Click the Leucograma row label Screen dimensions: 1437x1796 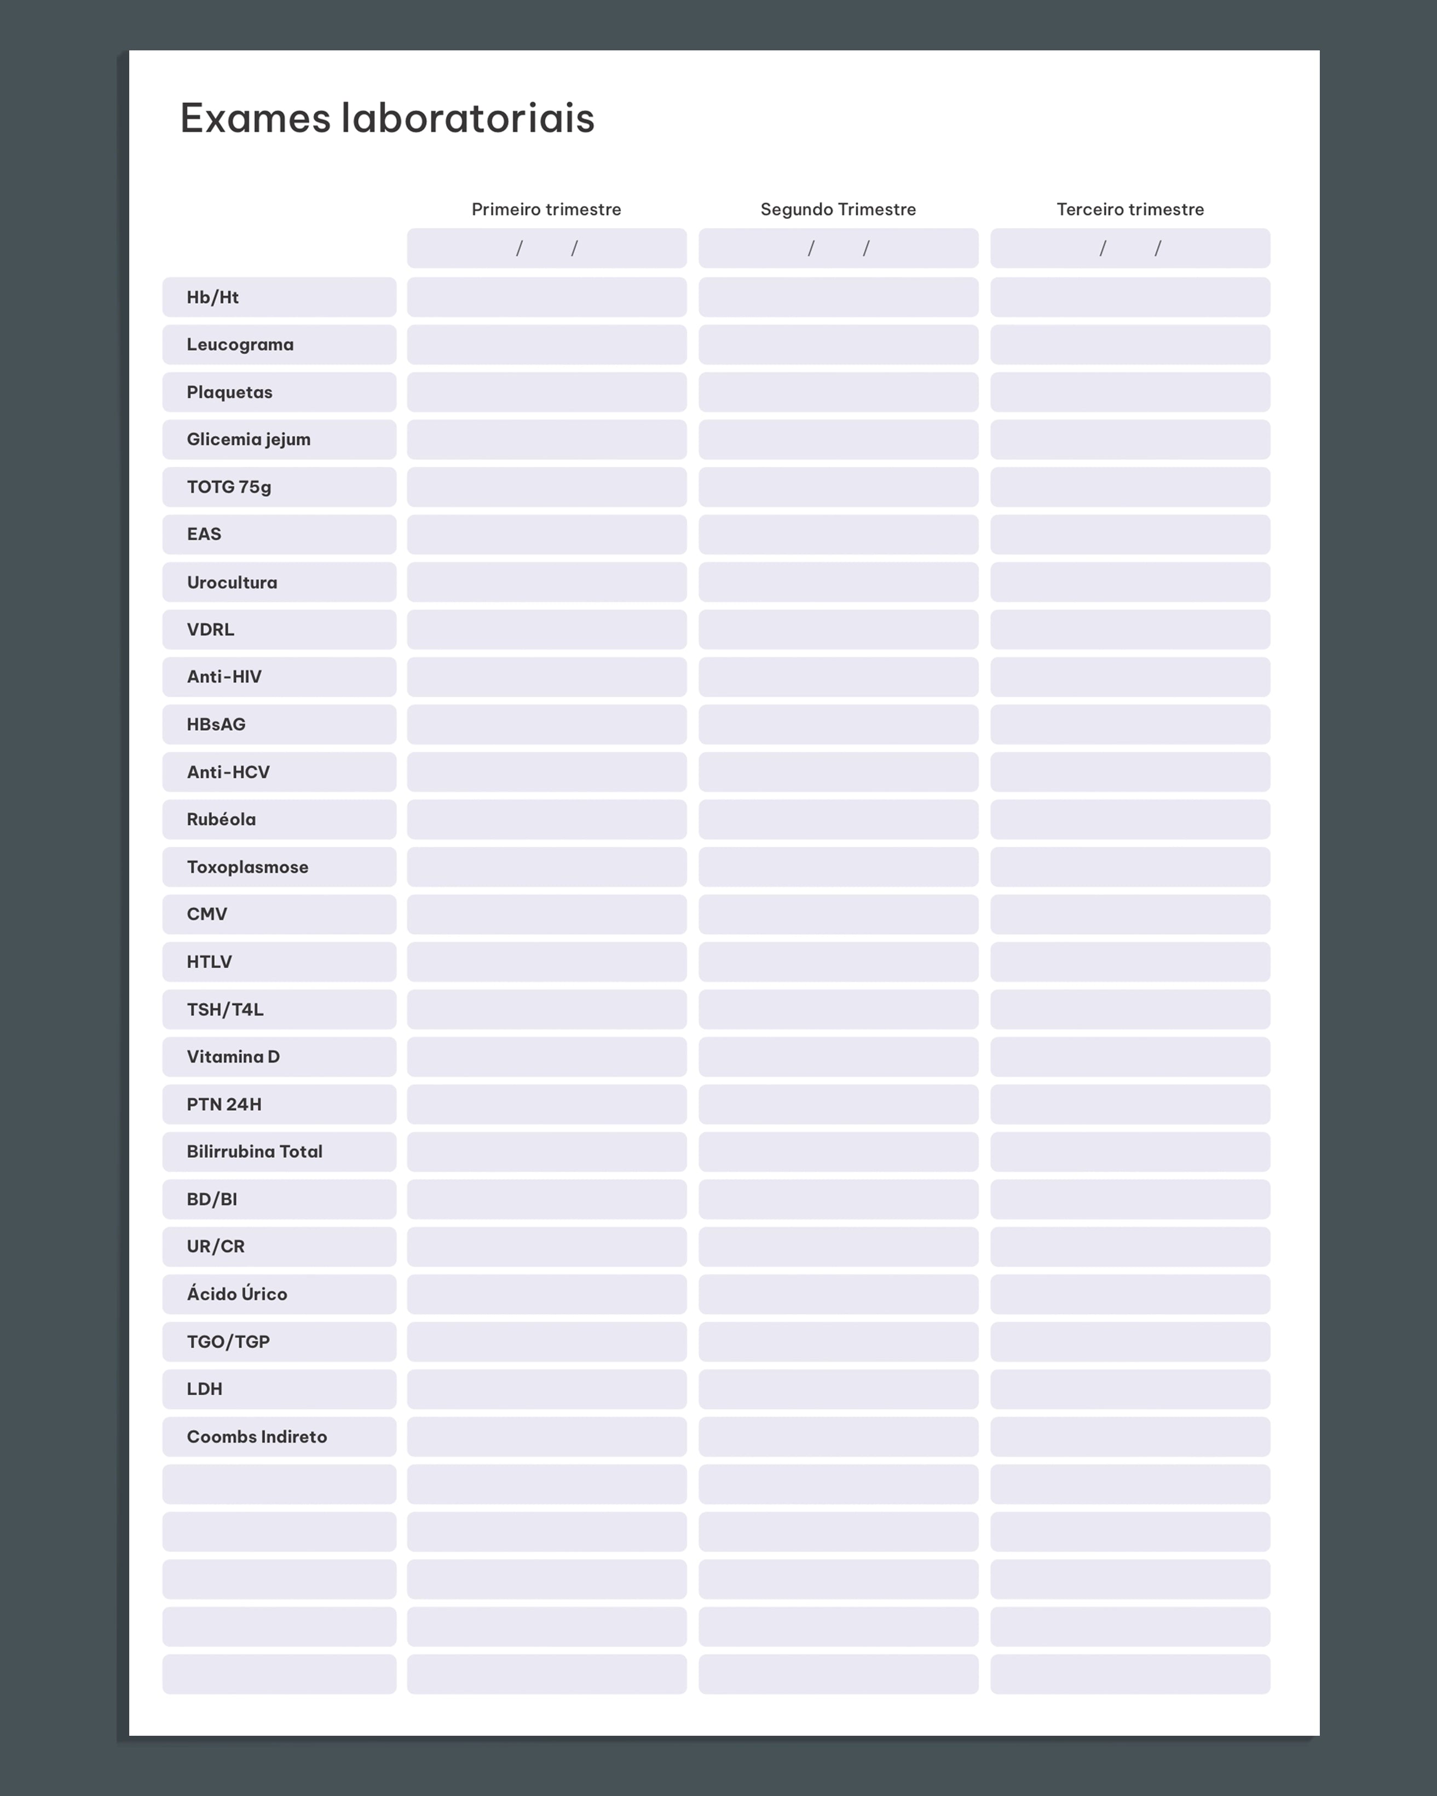pyautogui.click(x=279, y=345)
